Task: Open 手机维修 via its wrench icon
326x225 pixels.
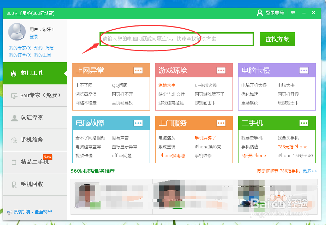Action: pos(14,140)
